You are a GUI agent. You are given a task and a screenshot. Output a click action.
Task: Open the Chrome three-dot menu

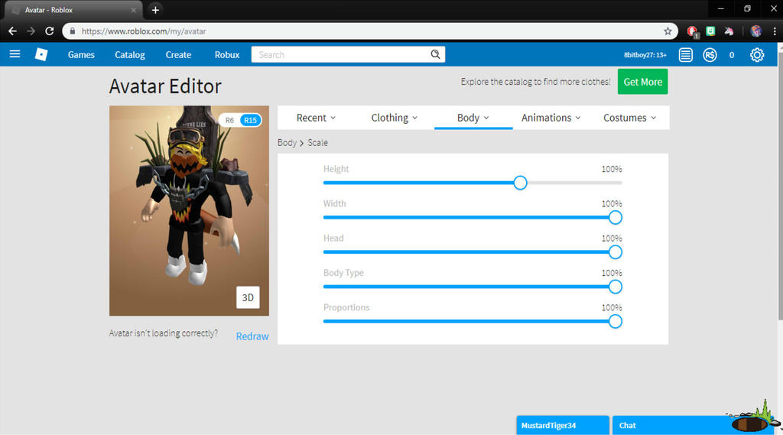775,31
